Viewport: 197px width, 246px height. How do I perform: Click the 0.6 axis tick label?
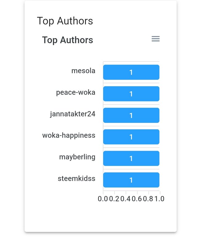pyautogui.click(x=137, y=199)
